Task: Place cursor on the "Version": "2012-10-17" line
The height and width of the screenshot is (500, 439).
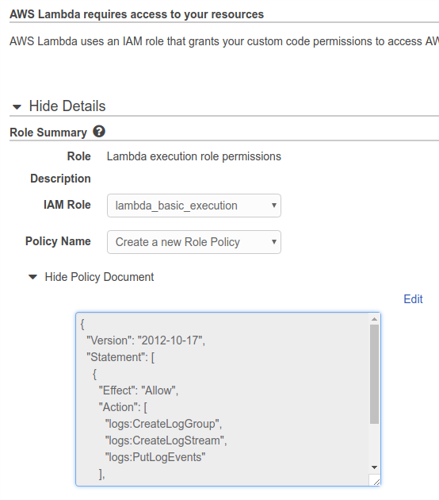Action: (146, 340)
